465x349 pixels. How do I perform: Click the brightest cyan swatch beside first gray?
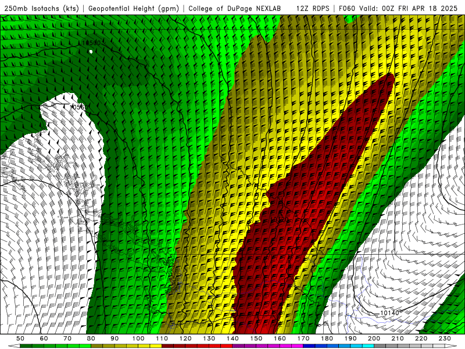(x=368, y=346)
